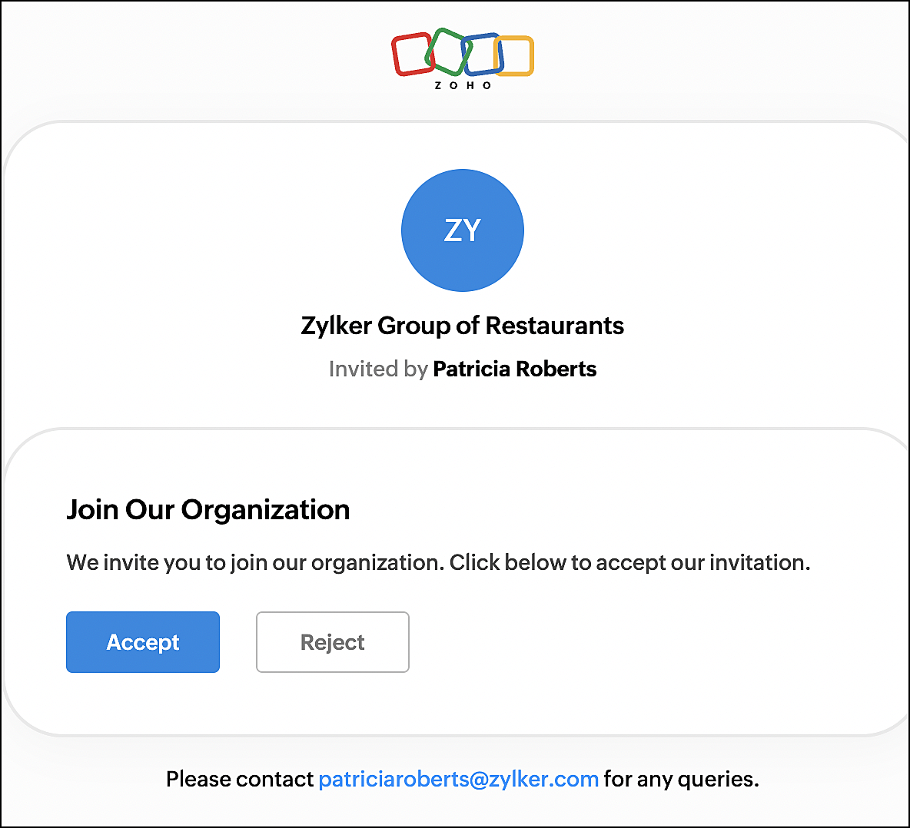Image resolution: width=910 pixels, height=828 pixels.
Task: Click the red square in Zoho logo
Action: pyautogui.click(x=413, y=54)
